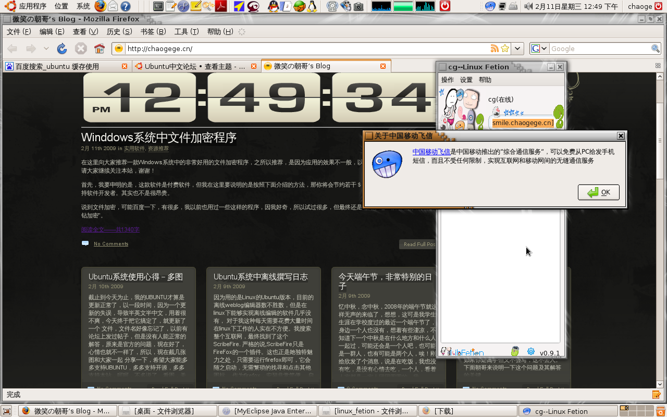This screenshot has width=667, height=417.
Task: Switch to MyEclipse Java Enter... taskbar button
Action: [267, 411]
